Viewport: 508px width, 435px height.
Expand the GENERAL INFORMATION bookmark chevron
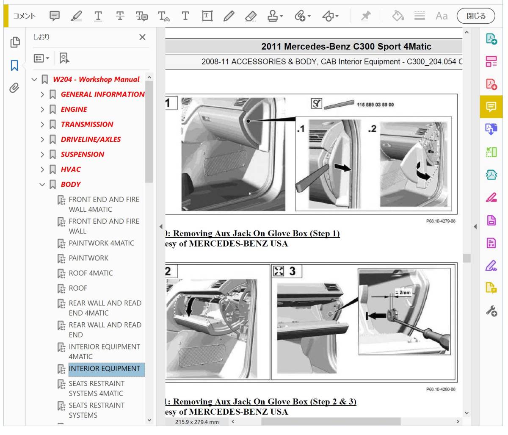(x=42, y=94)
